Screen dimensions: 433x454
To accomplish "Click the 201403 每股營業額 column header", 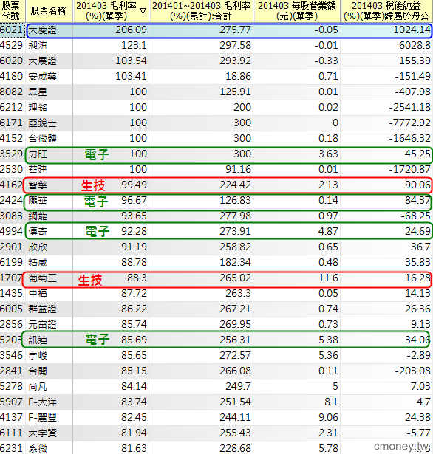I will pyautogui.click(x=297, y=11).
